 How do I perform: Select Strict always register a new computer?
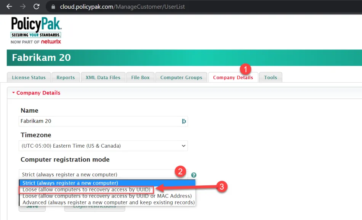pos(70,183)
